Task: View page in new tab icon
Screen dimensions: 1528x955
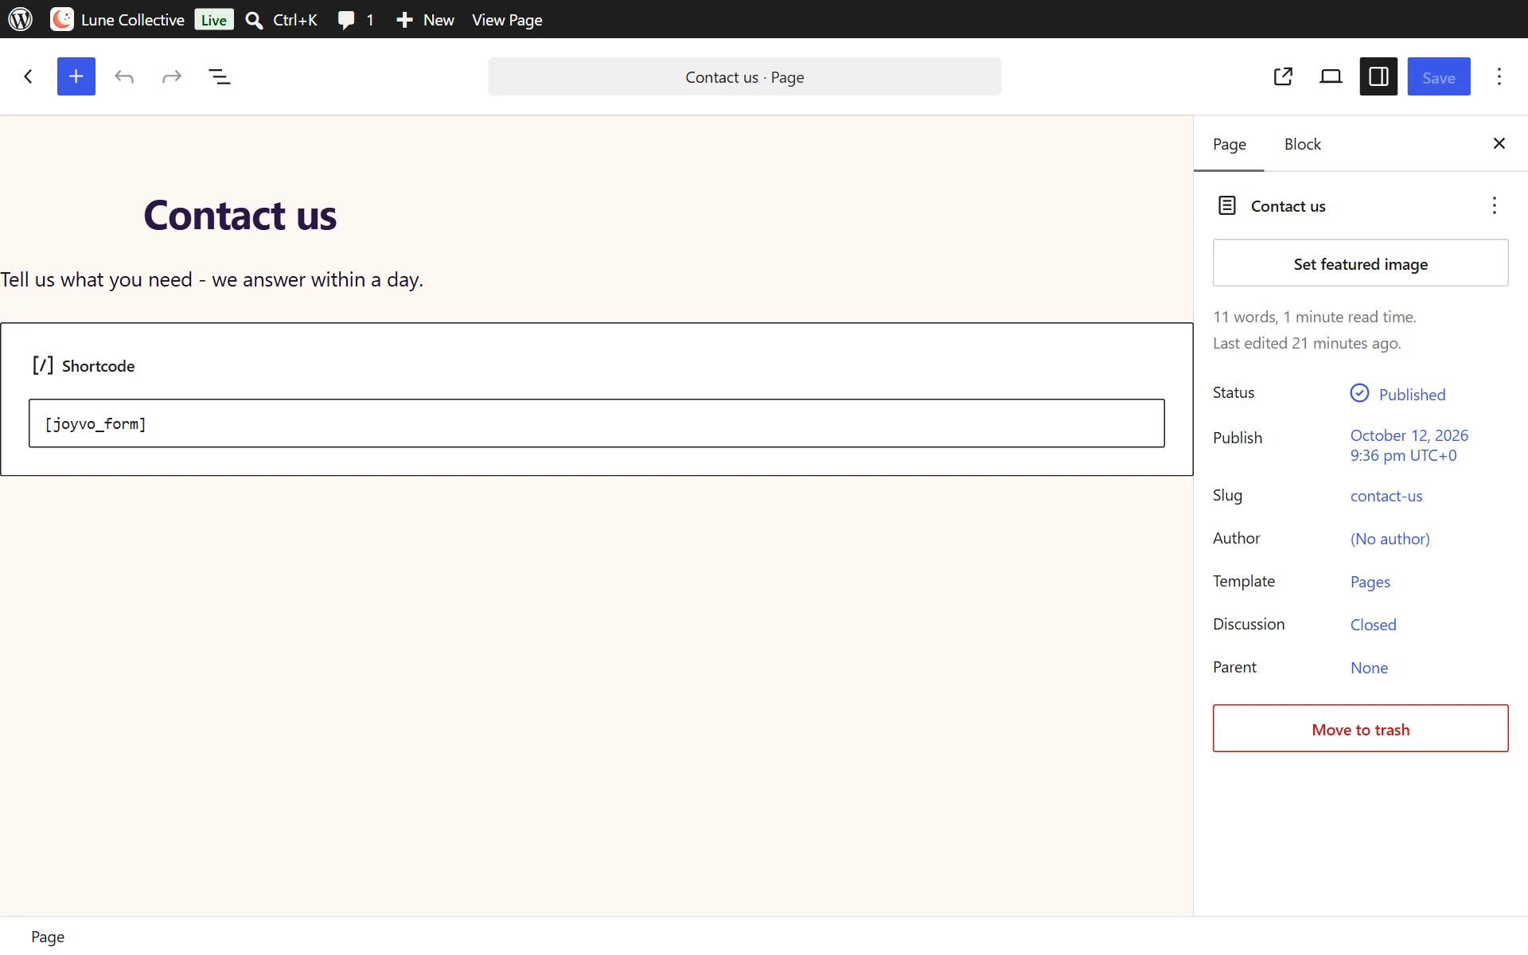Action: coord(1283,76)
